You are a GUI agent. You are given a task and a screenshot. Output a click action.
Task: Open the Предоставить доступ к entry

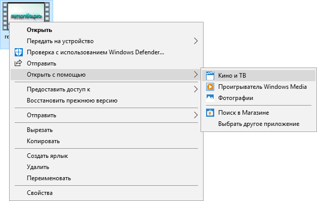coord(107,89)
